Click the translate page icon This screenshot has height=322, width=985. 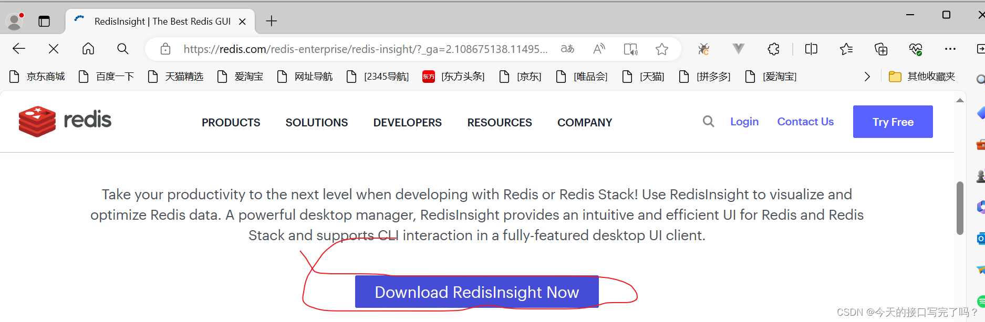tap(567, 49)
